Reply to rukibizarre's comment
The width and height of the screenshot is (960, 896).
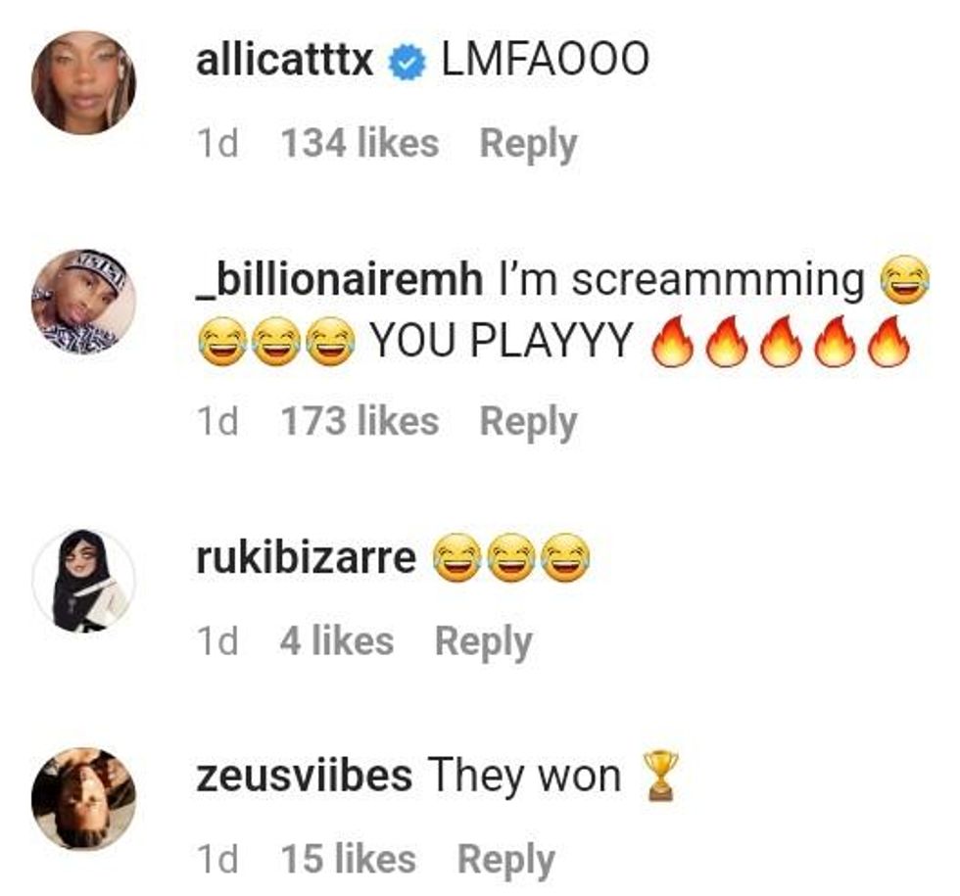click(x=483, y=642)
